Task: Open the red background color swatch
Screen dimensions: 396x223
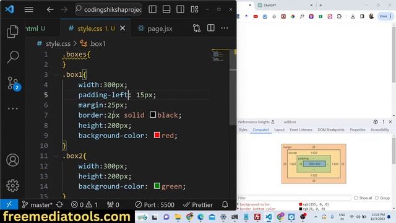Action: [x=157, y=135]
